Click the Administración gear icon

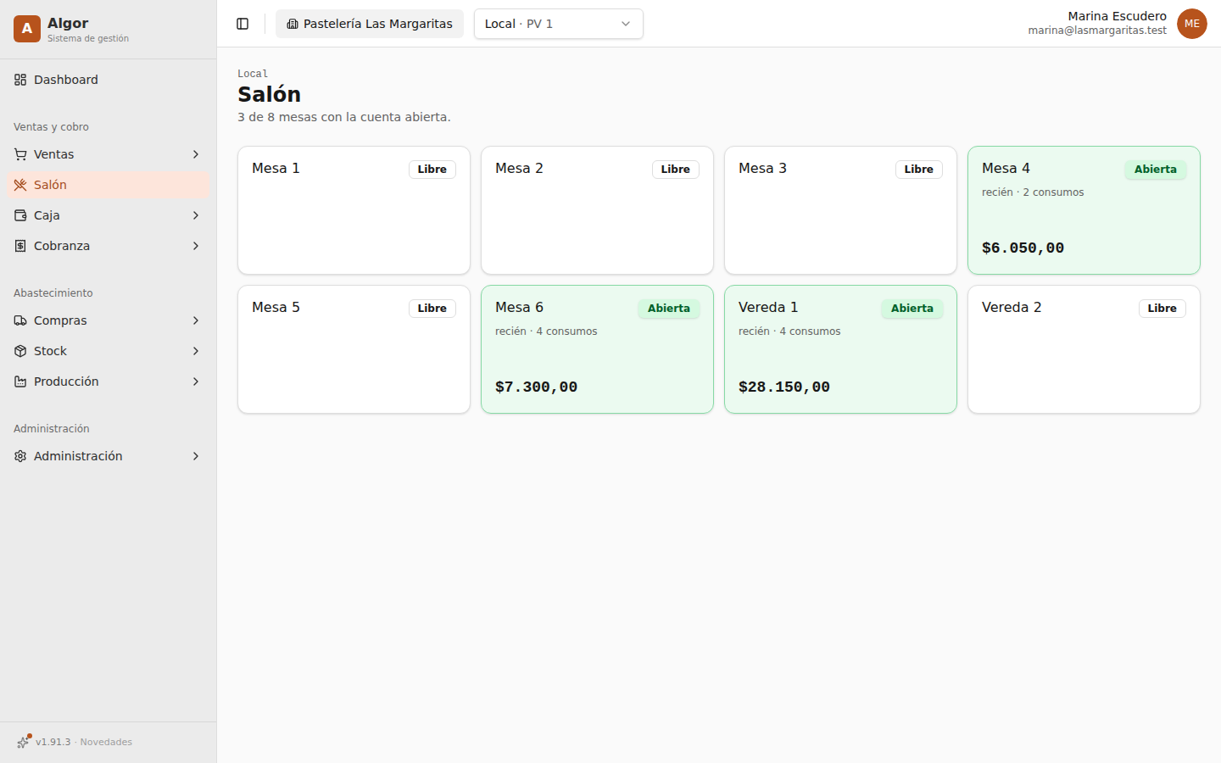coord(20,456)
